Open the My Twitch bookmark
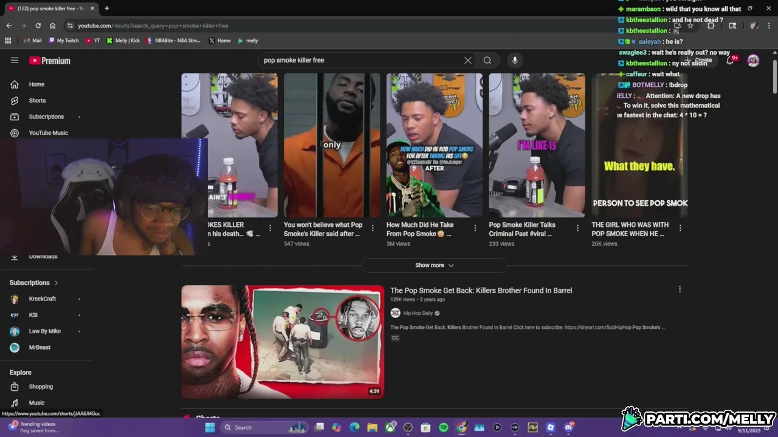This screenshot has height=437, width=778. (x=64, y=41)
